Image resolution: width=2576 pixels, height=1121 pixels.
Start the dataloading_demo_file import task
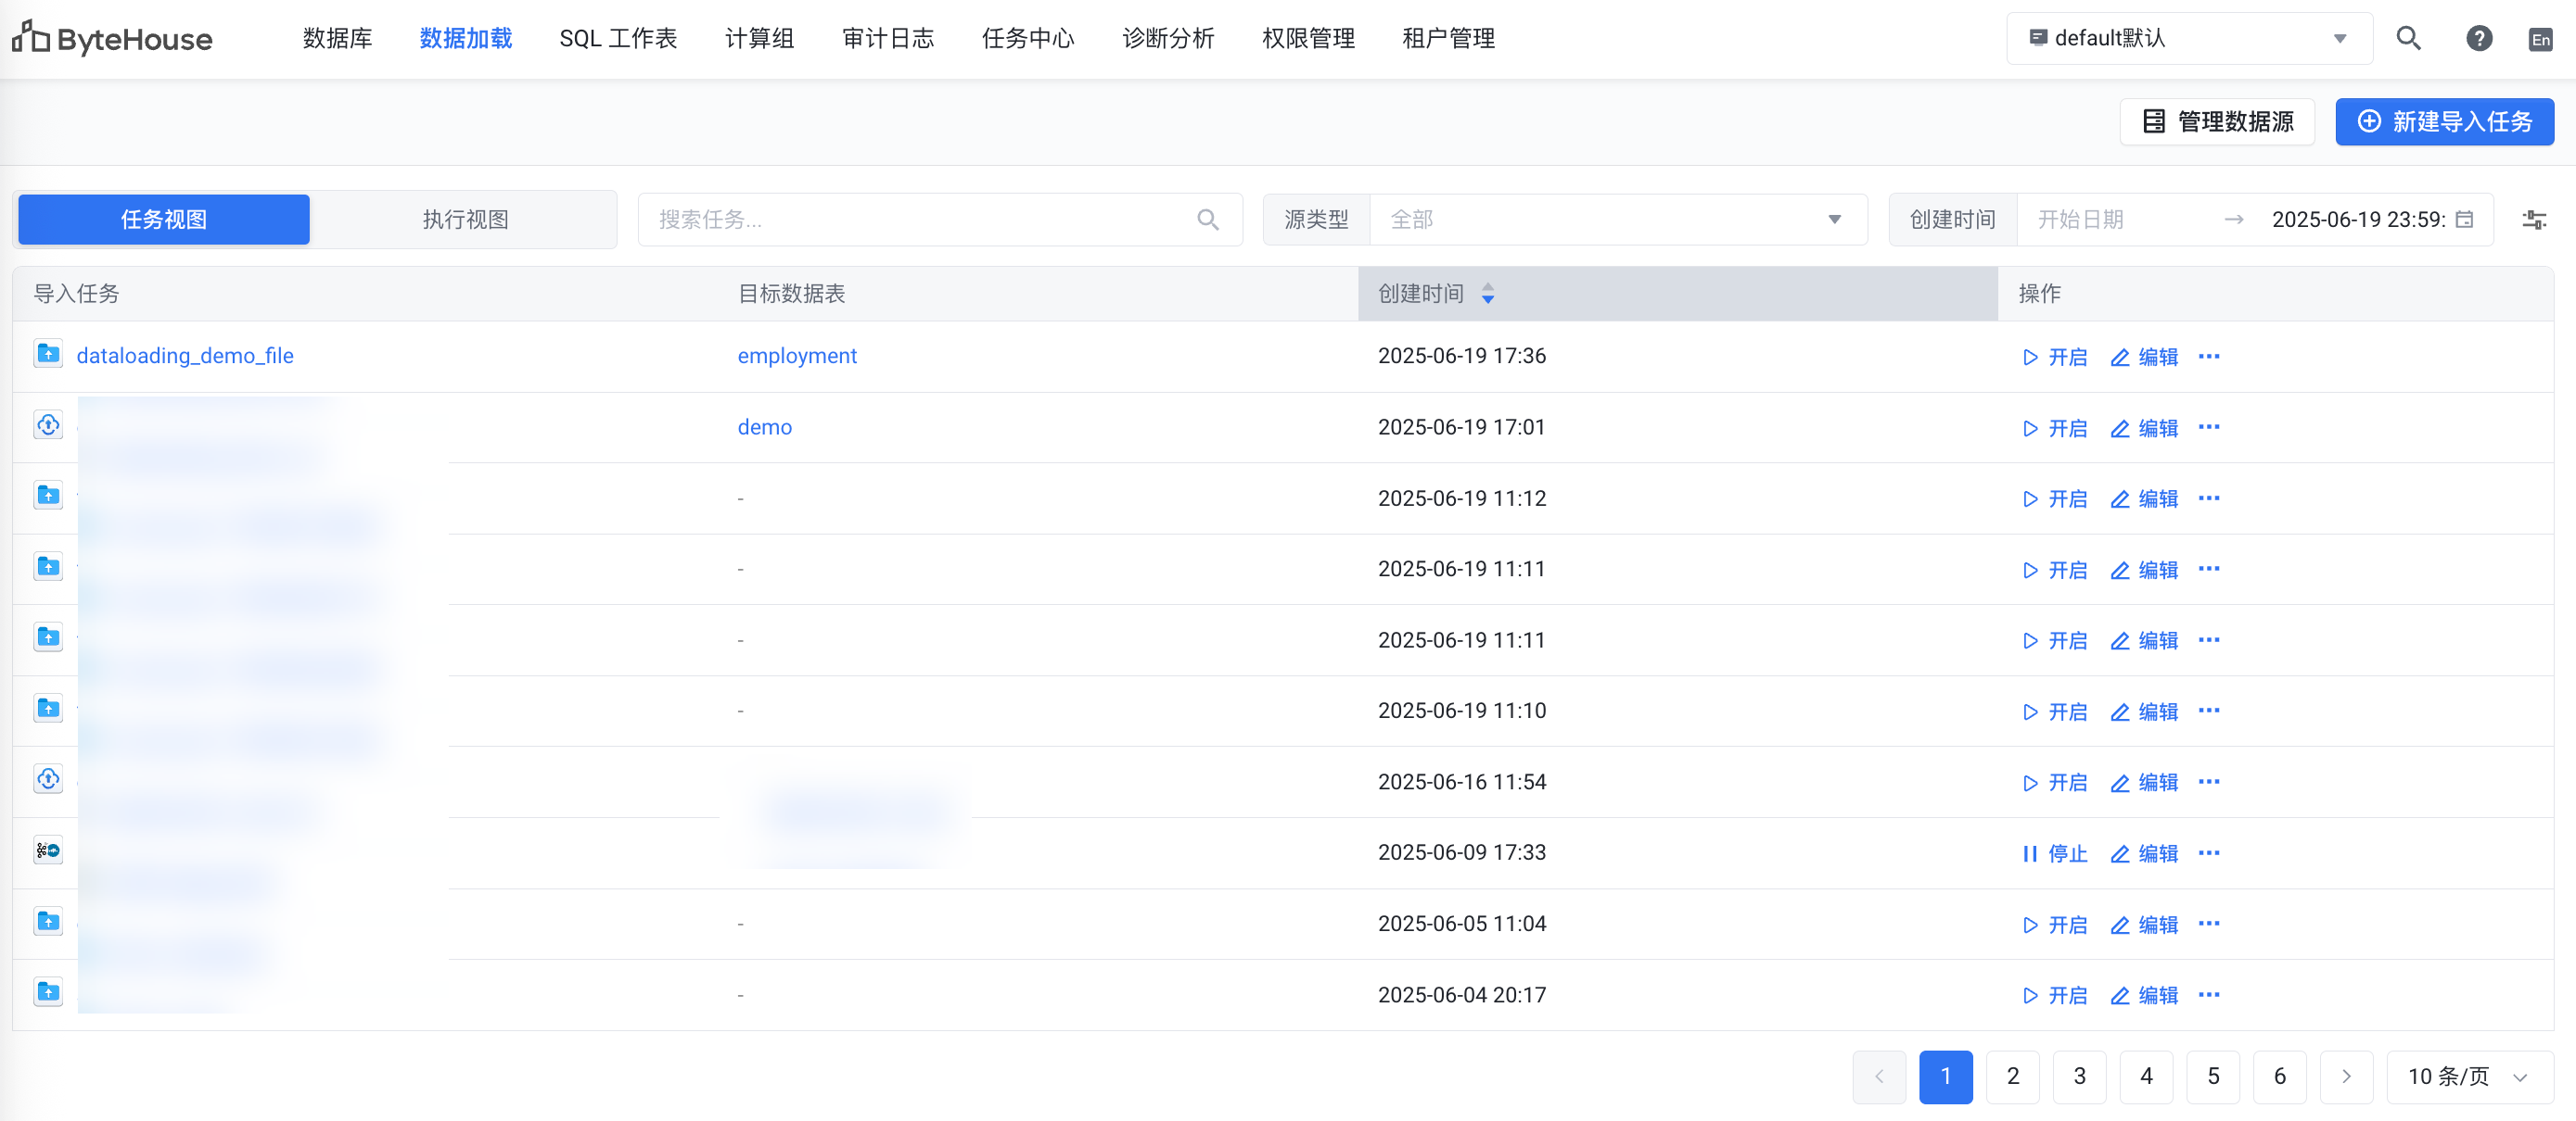pyautogui.click(x=2054, y=357)
